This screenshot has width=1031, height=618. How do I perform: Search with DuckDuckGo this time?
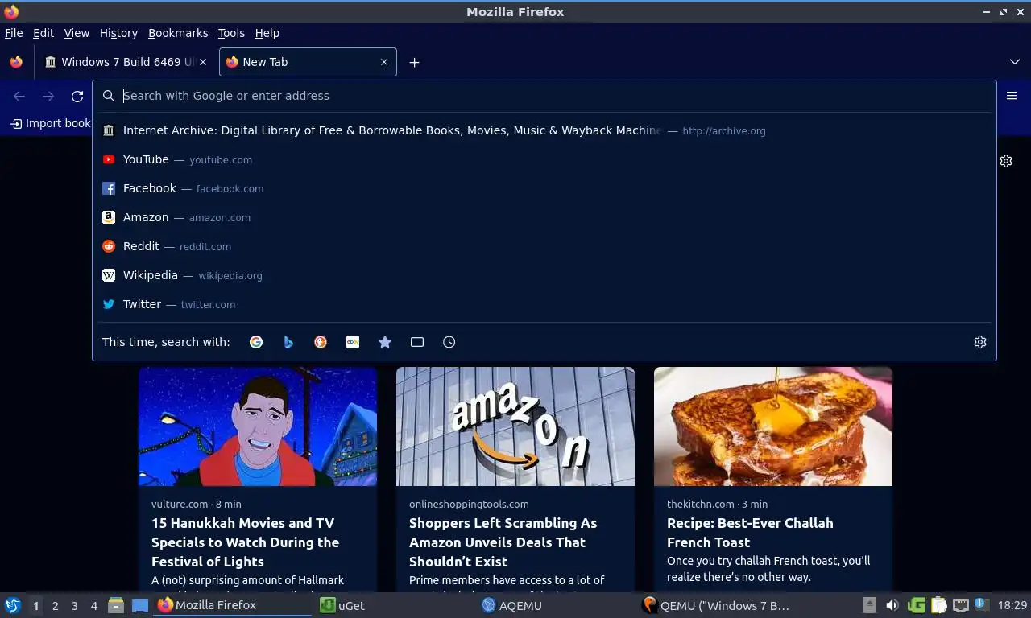321,342
